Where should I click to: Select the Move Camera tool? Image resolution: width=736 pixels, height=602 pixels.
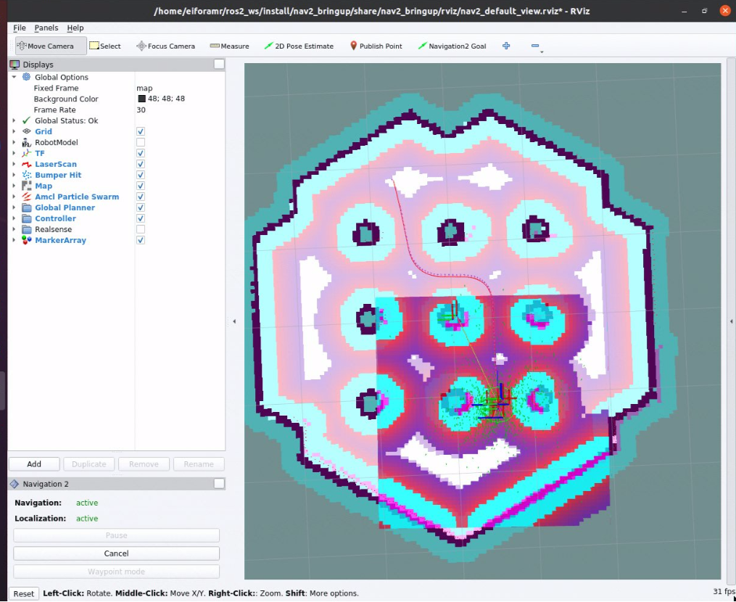point(45,46)
